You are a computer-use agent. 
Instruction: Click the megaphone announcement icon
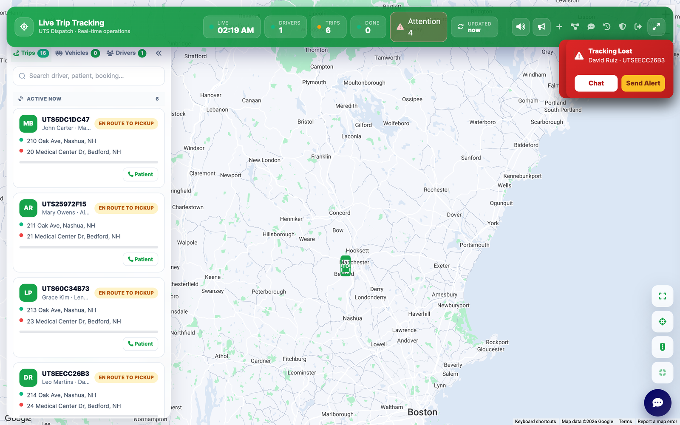541,27
